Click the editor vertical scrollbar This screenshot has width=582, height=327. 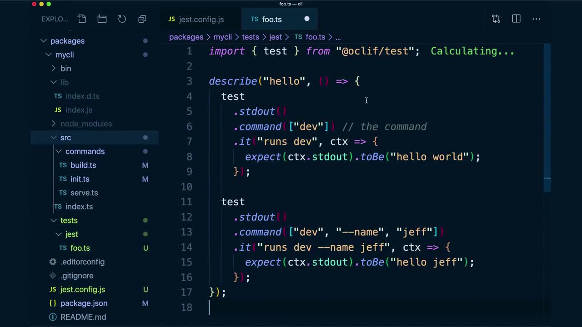pos(547,114)
